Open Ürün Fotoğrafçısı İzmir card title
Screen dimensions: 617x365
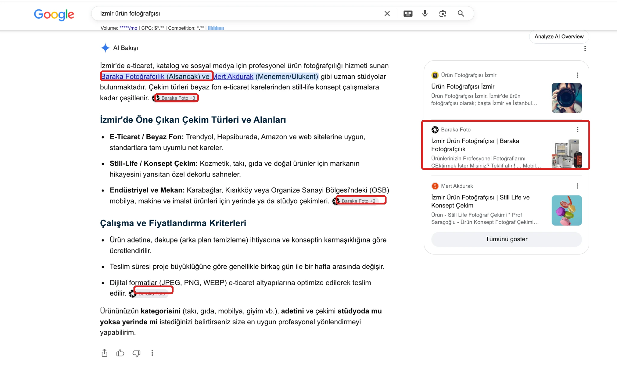463,86
